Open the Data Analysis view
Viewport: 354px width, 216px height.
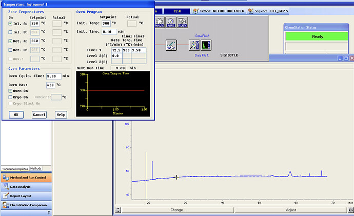tap(26, 187)
